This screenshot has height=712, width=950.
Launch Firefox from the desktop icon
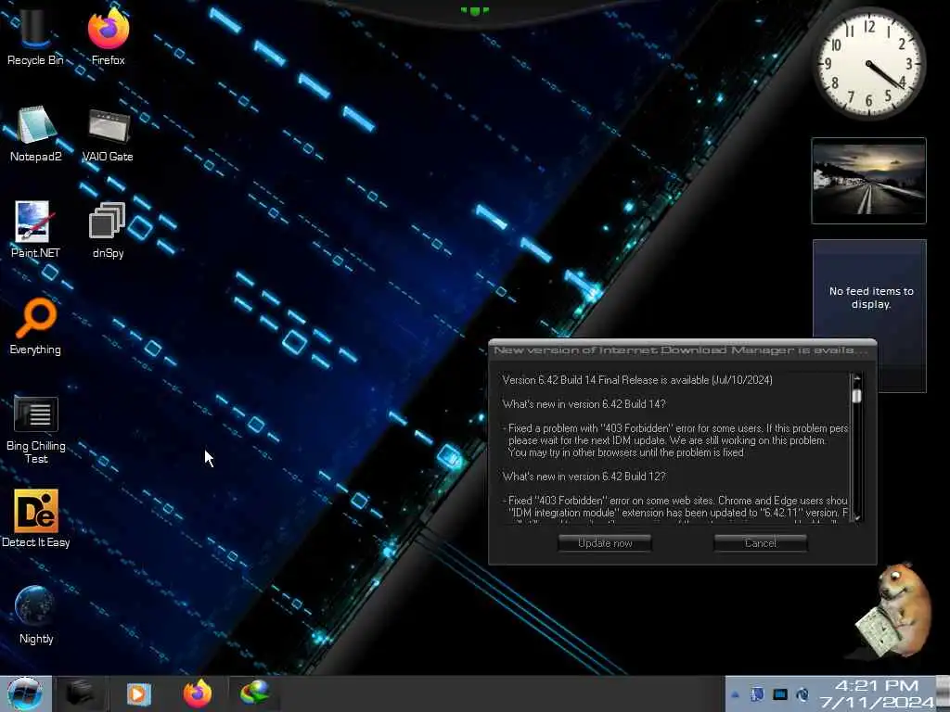click(x=108, y=35)
